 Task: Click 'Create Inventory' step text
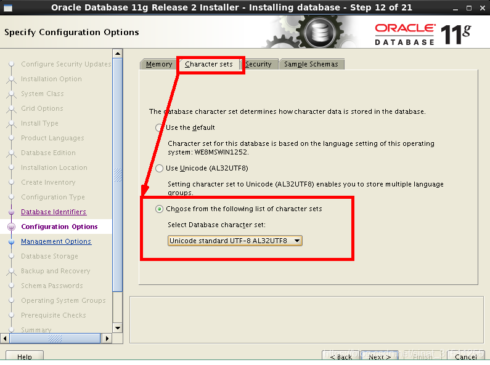48,182
